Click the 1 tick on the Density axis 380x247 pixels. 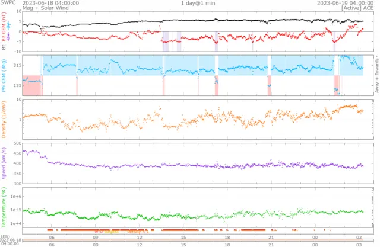pyautogui.click(x=20, y=120)
